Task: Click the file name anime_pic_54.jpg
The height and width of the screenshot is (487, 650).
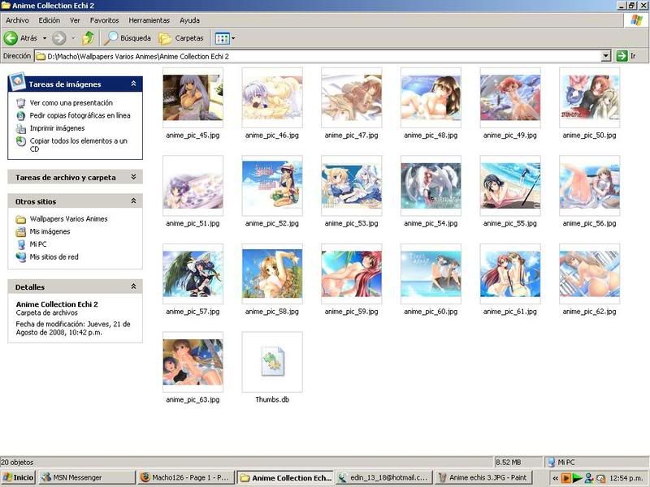Action: (431, 224)
